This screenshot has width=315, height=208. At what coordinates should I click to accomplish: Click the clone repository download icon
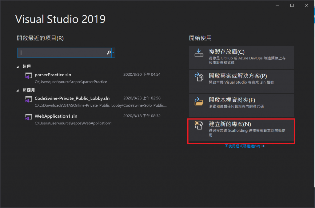199,53
